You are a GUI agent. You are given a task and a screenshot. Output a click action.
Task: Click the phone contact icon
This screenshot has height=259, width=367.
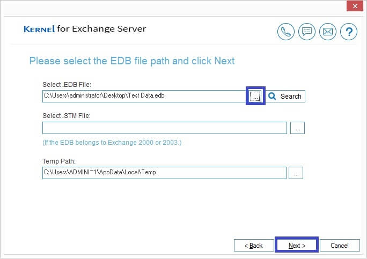(286, 32)
